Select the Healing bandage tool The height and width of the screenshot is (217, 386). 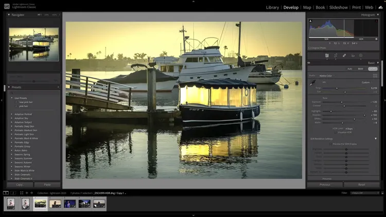pyautogui.click(x=344, y=56)
